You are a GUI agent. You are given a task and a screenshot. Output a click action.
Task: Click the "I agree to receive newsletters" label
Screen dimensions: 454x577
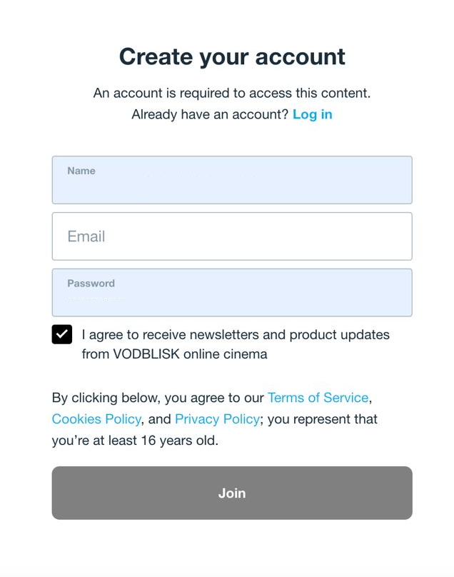click(x=236, y=334)
